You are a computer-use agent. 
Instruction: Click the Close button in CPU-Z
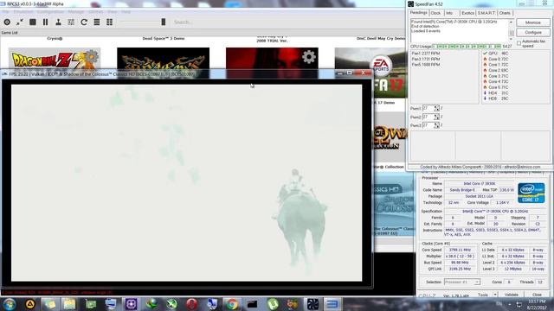point(537,295)
